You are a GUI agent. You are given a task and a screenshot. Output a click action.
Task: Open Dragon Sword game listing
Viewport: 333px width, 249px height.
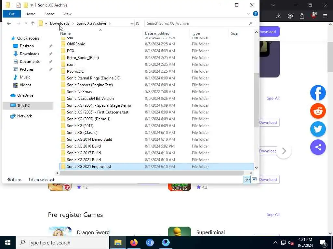click(x=93, y=232)
